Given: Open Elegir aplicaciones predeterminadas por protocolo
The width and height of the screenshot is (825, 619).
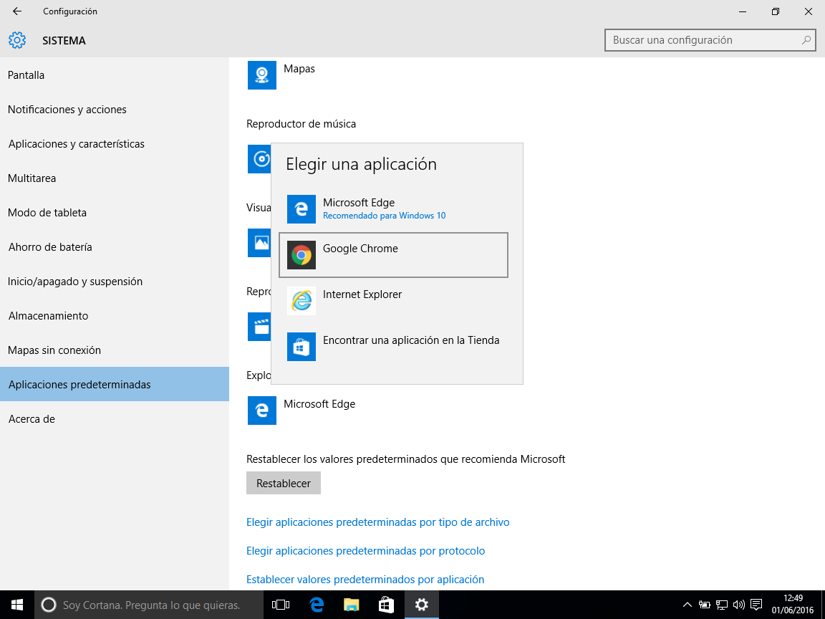Looking at the screenshot, I should [x=366, y=550].
